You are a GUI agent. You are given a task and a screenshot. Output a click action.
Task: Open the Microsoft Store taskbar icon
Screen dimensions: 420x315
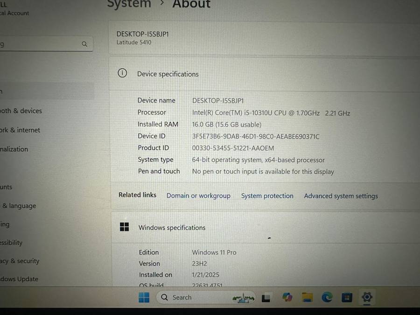(347, 297)
